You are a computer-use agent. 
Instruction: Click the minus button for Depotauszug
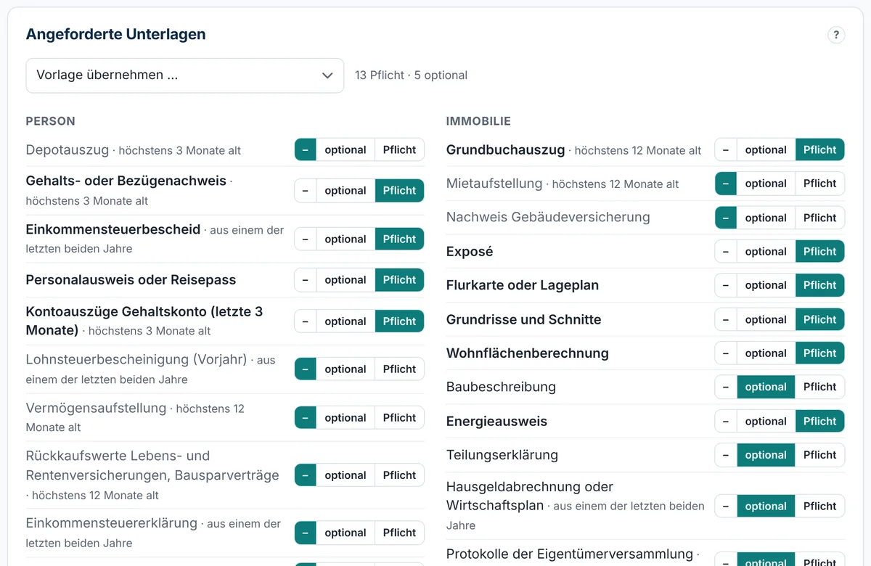point(305,150)
